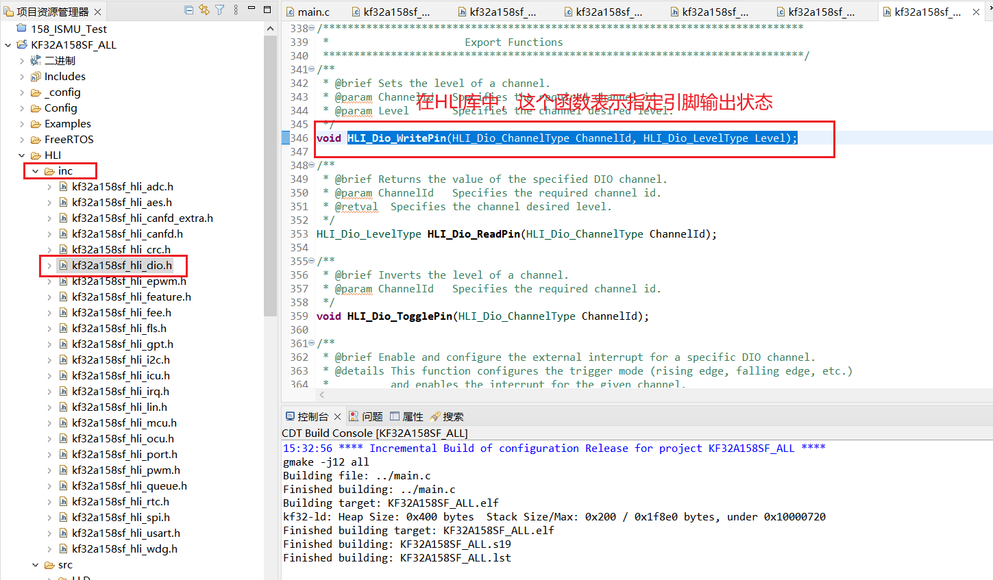Click the 'CDT Build Console [KF32A158SF_ALL]' label
Screen dimensions: 993x580
click(375, 433)
